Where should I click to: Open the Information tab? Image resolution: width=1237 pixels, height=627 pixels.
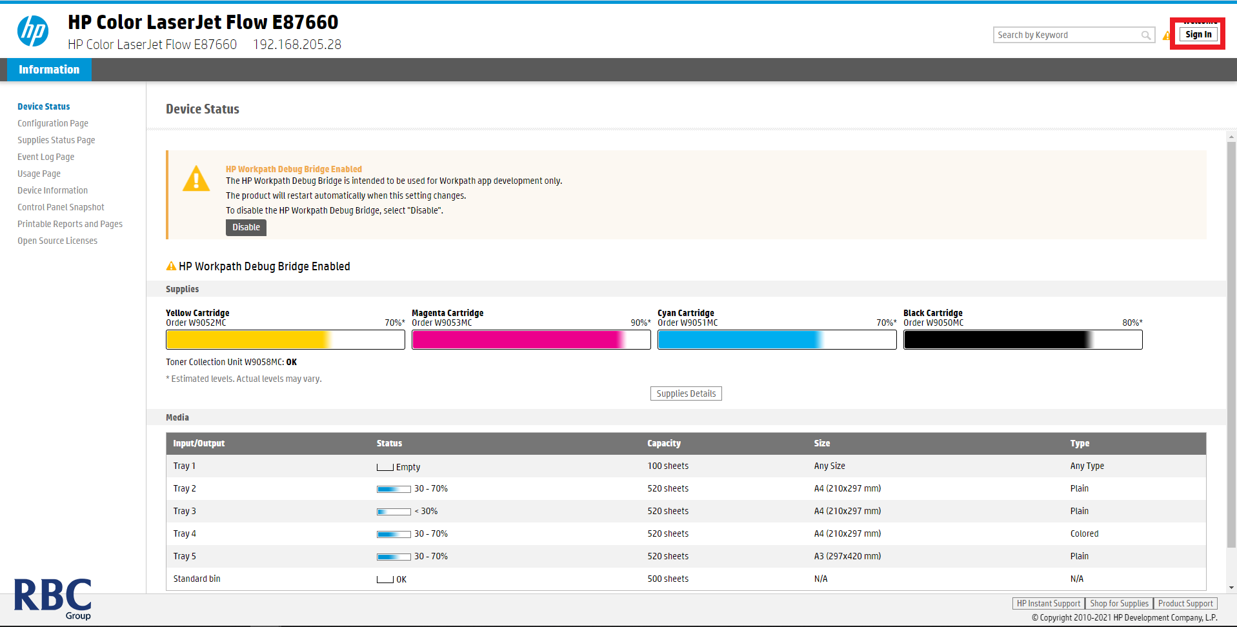pos(49,70)
